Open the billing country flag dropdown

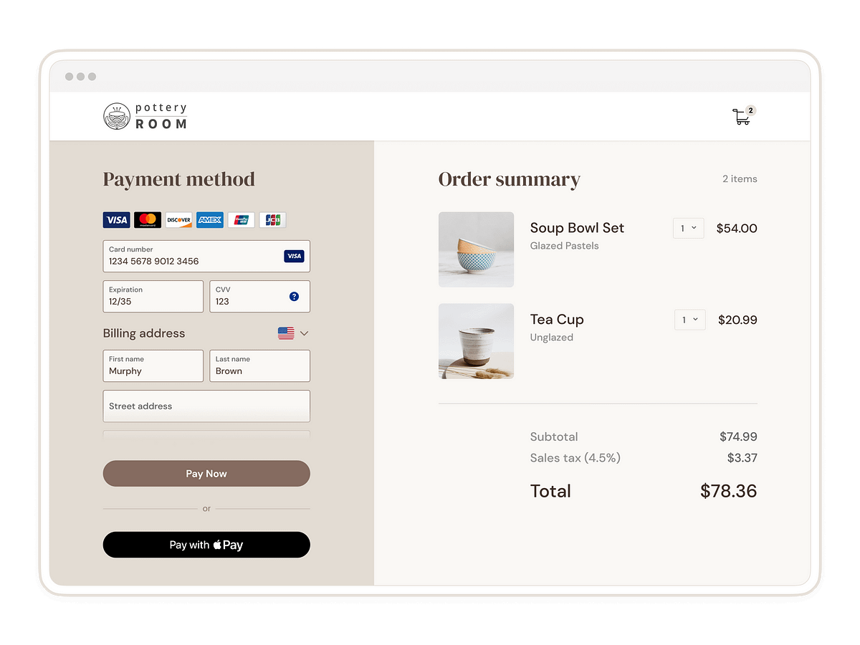[x=292, y=333]
